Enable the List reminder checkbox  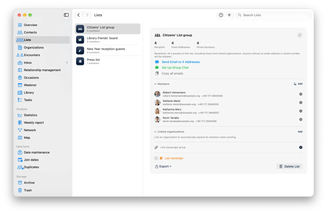pyautogui.click(x=156, y=158)
